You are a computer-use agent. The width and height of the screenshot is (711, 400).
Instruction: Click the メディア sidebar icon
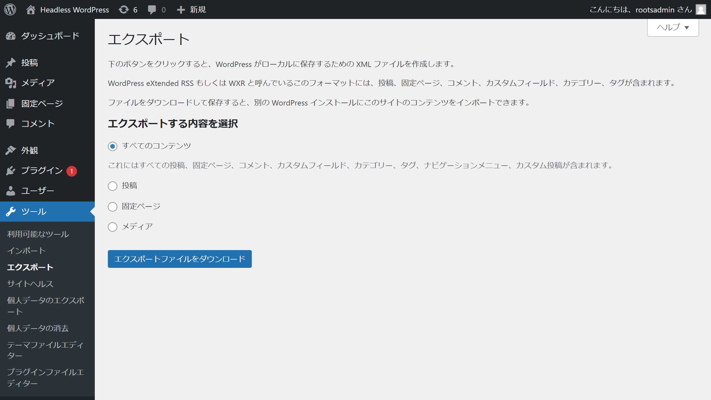(11, 83)
